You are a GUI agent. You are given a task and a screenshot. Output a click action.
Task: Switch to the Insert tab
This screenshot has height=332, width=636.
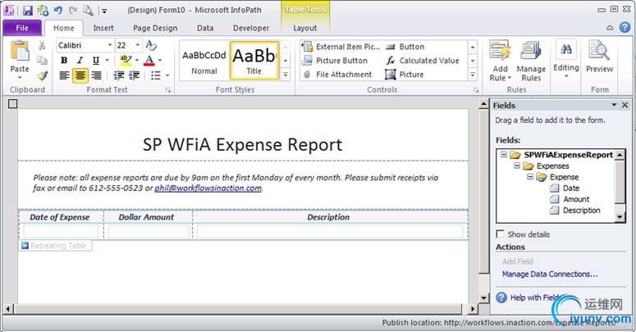click(x=103, y=28)
